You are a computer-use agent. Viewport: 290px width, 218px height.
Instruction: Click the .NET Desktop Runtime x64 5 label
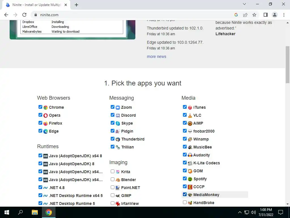[x=76, y=196]
